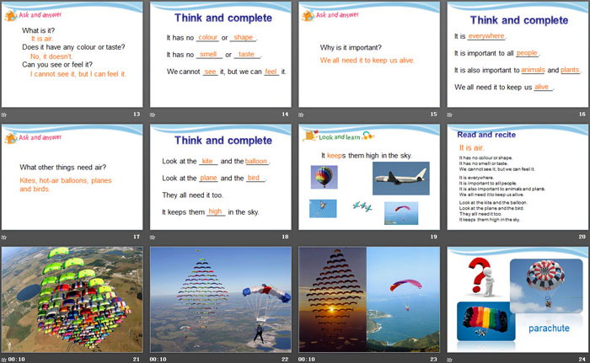Click the animation star icon under slide 17

(x=3, y=238)
